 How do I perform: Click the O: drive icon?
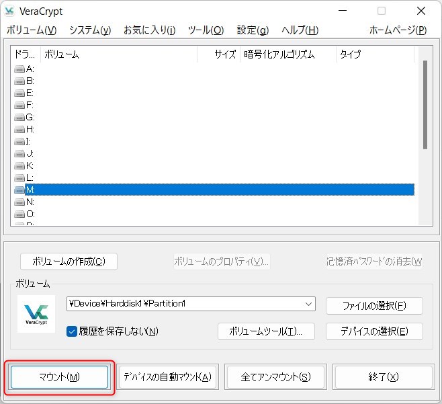(19, 214)
